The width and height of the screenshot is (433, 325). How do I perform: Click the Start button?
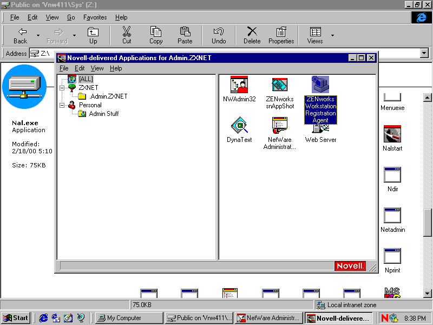[x=16, y=318]
